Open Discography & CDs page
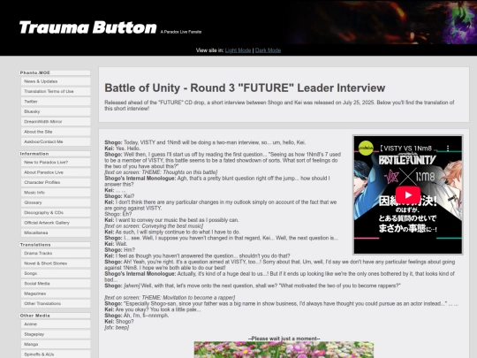Viewport: 477px width, 358px height. 56,212
